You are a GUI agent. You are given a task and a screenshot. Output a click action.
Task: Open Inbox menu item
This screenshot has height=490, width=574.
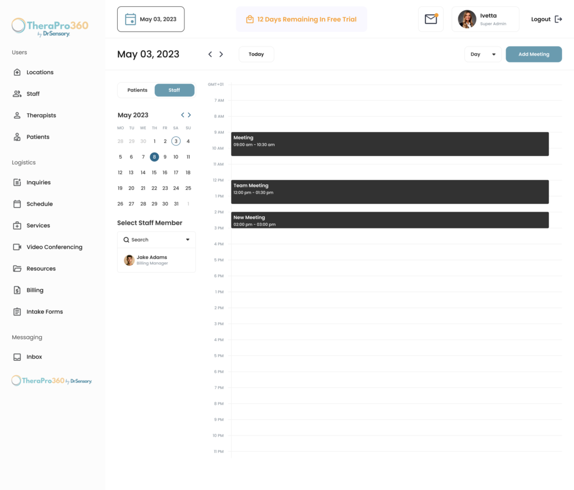click(x=34, y=357)
